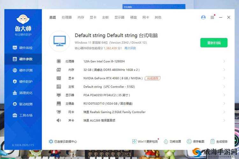Click the memory module icon
Image resolution: width=239 pixels, height=159 pixels.
59,70
